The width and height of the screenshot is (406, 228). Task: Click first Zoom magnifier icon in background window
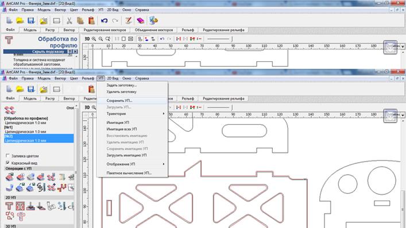(x=94, y=39)
